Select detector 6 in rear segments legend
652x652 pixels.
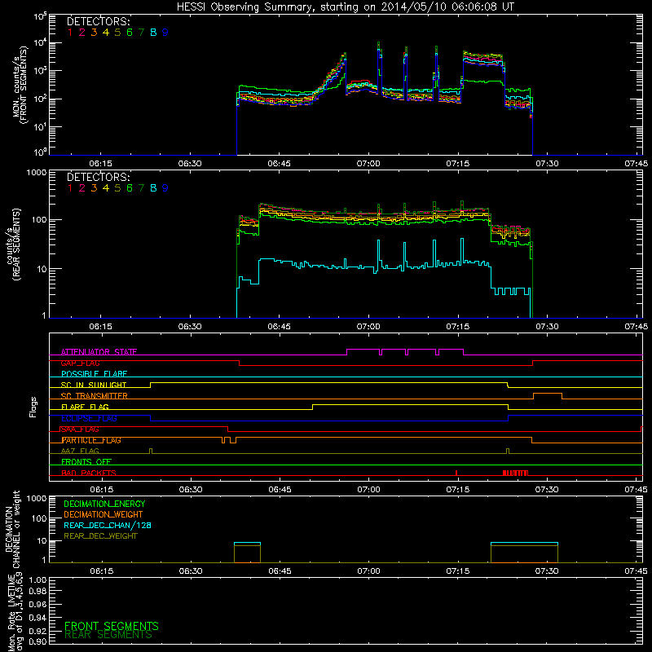click(x=130, y=188)
